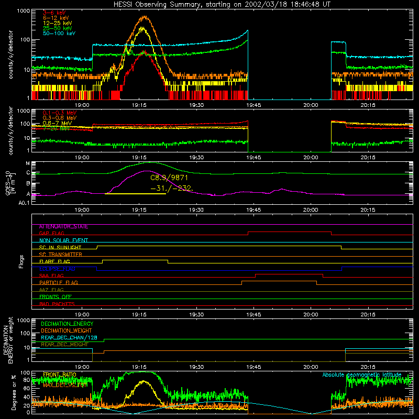
Task: Click the 20:15 tick label under the MeV panel
Action: coord(368,158)
